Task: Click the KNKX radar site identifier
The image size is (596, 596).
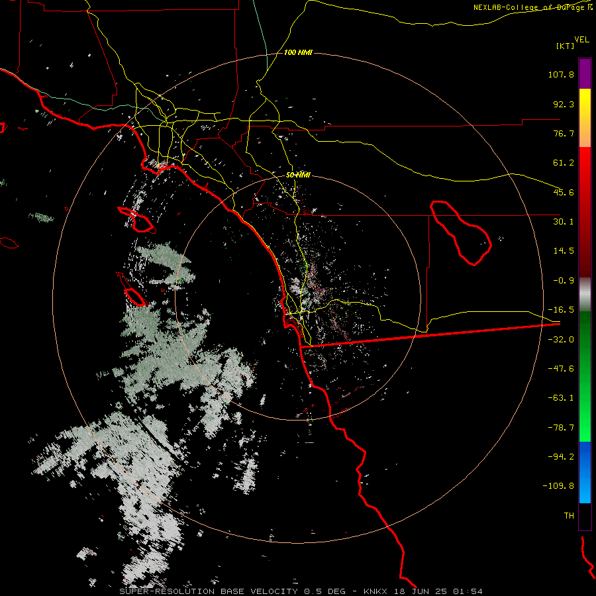Action: 374,591
